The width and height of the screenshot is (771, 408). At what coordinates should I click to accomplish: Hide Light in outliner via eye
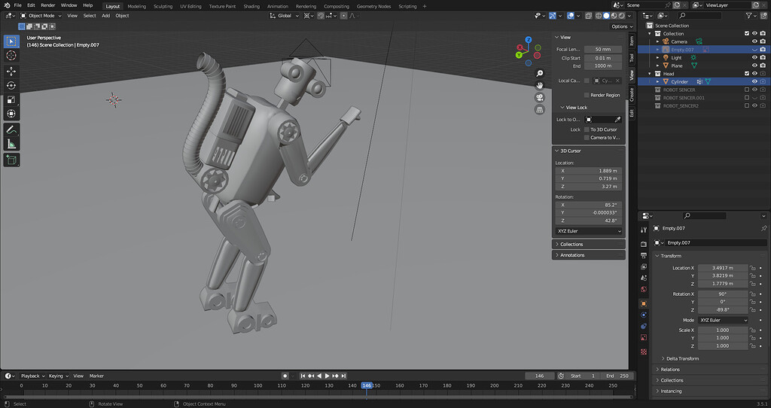[x=754, y=57]
